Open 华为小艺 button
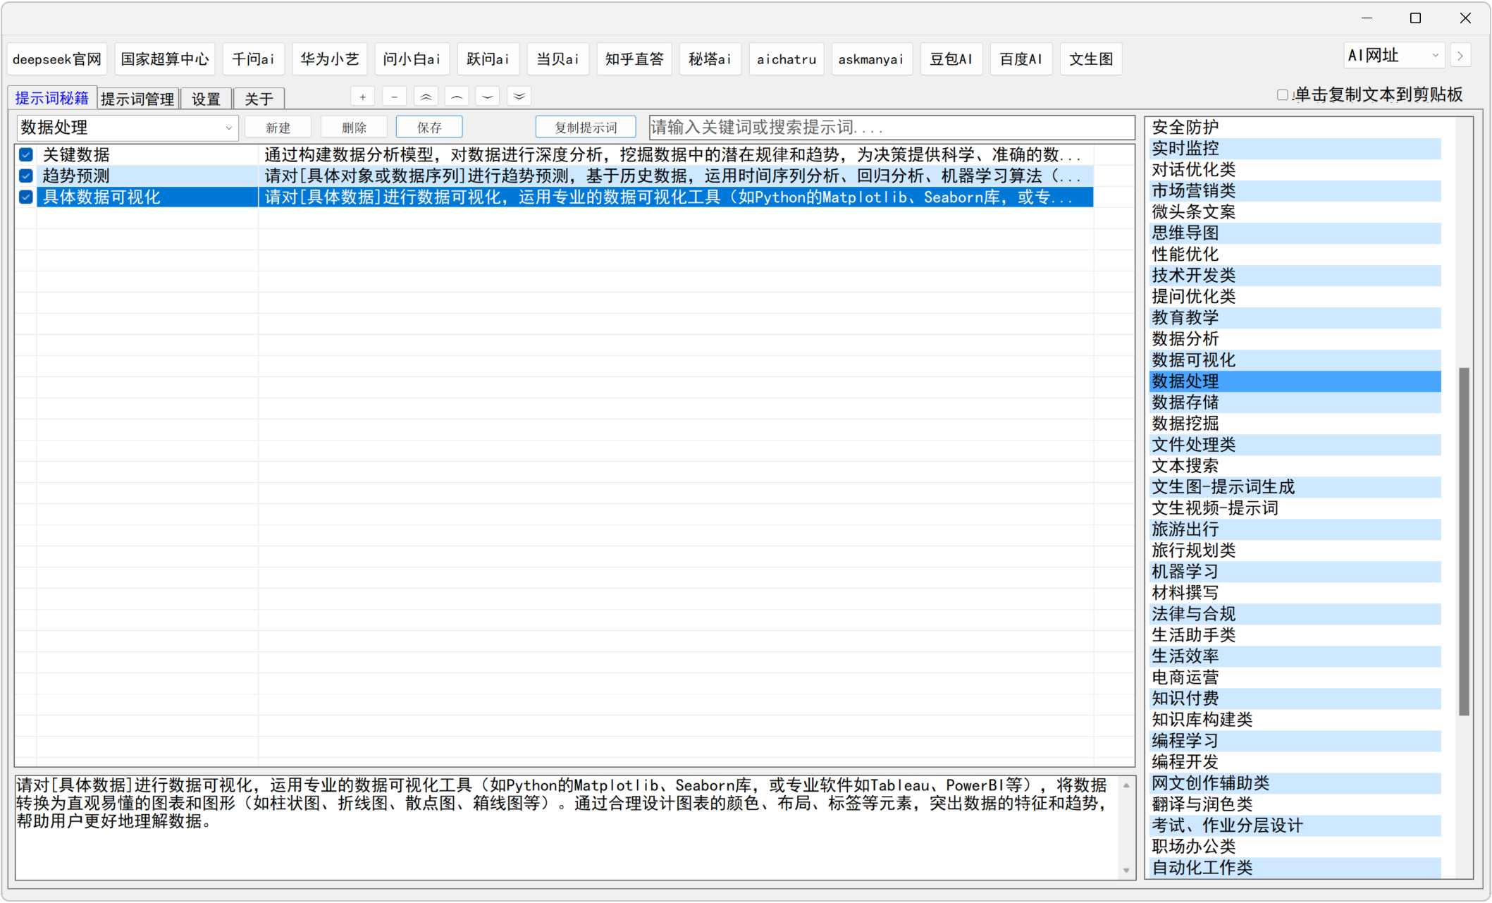This screenshot has height=903, width=1492. 330,59
